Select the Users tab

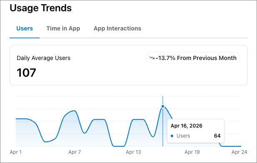pos(25,28)
